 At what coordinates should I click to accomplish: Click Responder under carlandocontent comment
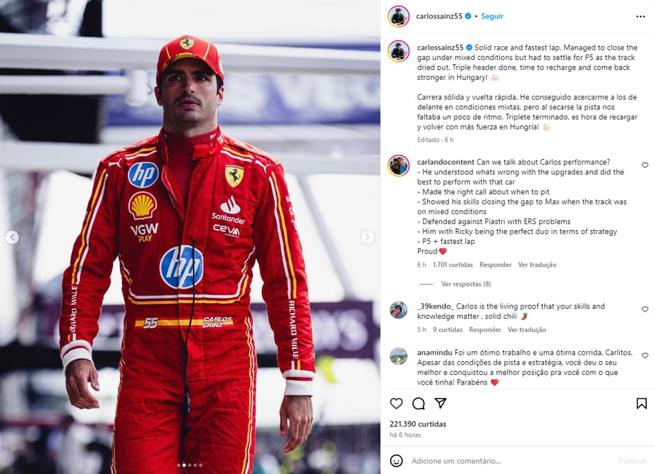(496, 265)
